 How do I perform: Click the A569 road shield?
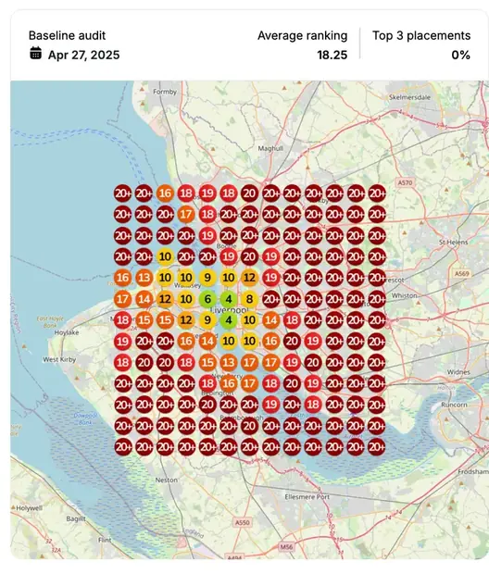coord(461,273)
